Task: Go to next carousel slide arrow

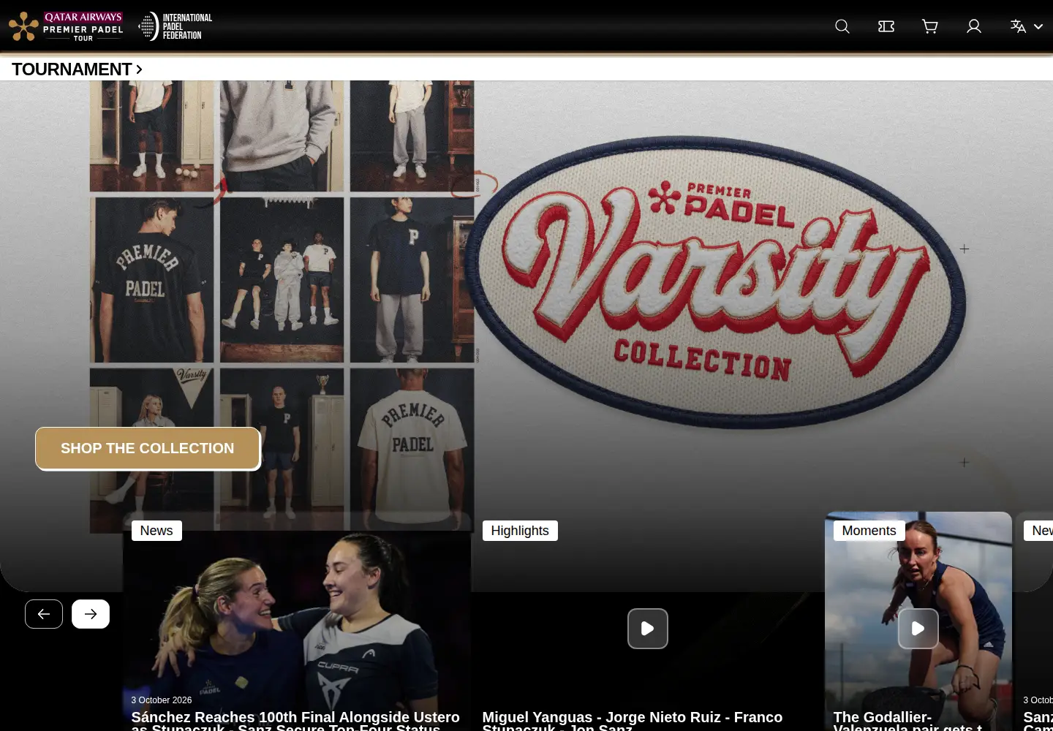Action: [91, 614]
